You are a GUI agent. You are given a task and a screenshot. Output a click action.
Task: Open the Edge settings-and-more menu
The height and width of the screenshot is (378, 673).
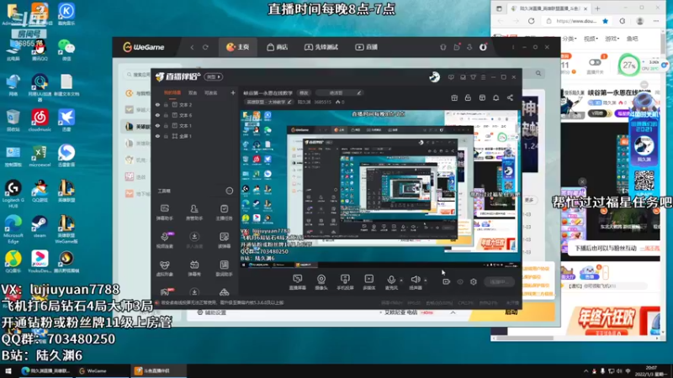pyautogui.click(x=656, y=21)
